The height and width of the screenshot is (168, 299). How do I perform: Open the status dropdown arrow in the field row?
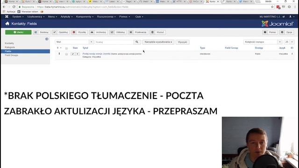click(78, 54)
